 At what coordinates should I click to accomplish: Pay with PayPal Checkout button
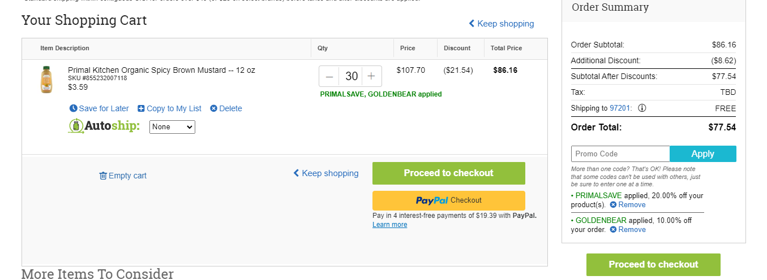[449, 200]
